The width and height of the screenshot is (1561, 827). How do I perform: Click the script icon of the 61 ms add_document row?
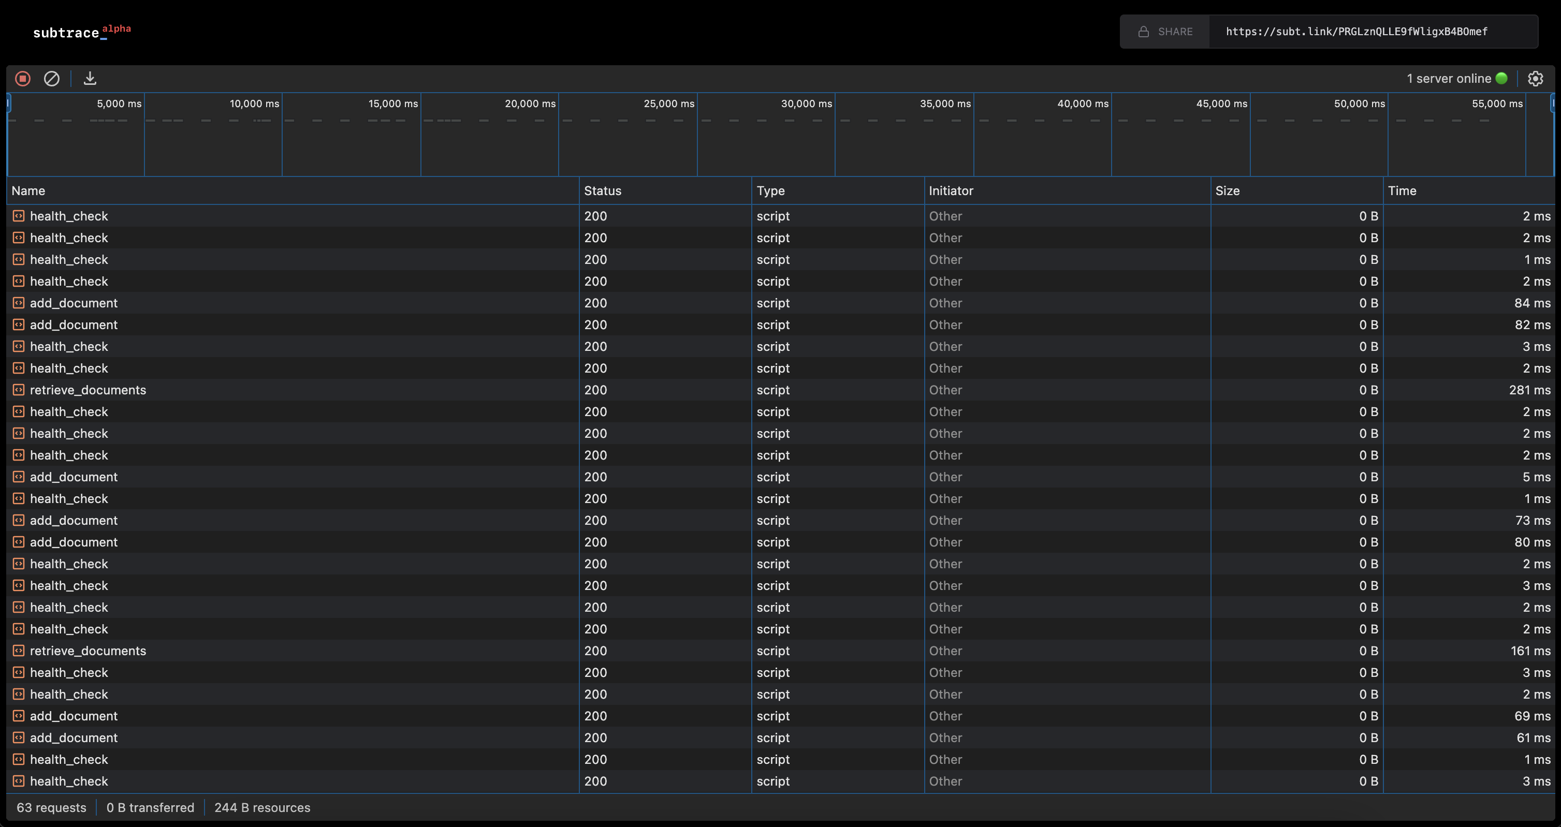[x=19, y=738]
